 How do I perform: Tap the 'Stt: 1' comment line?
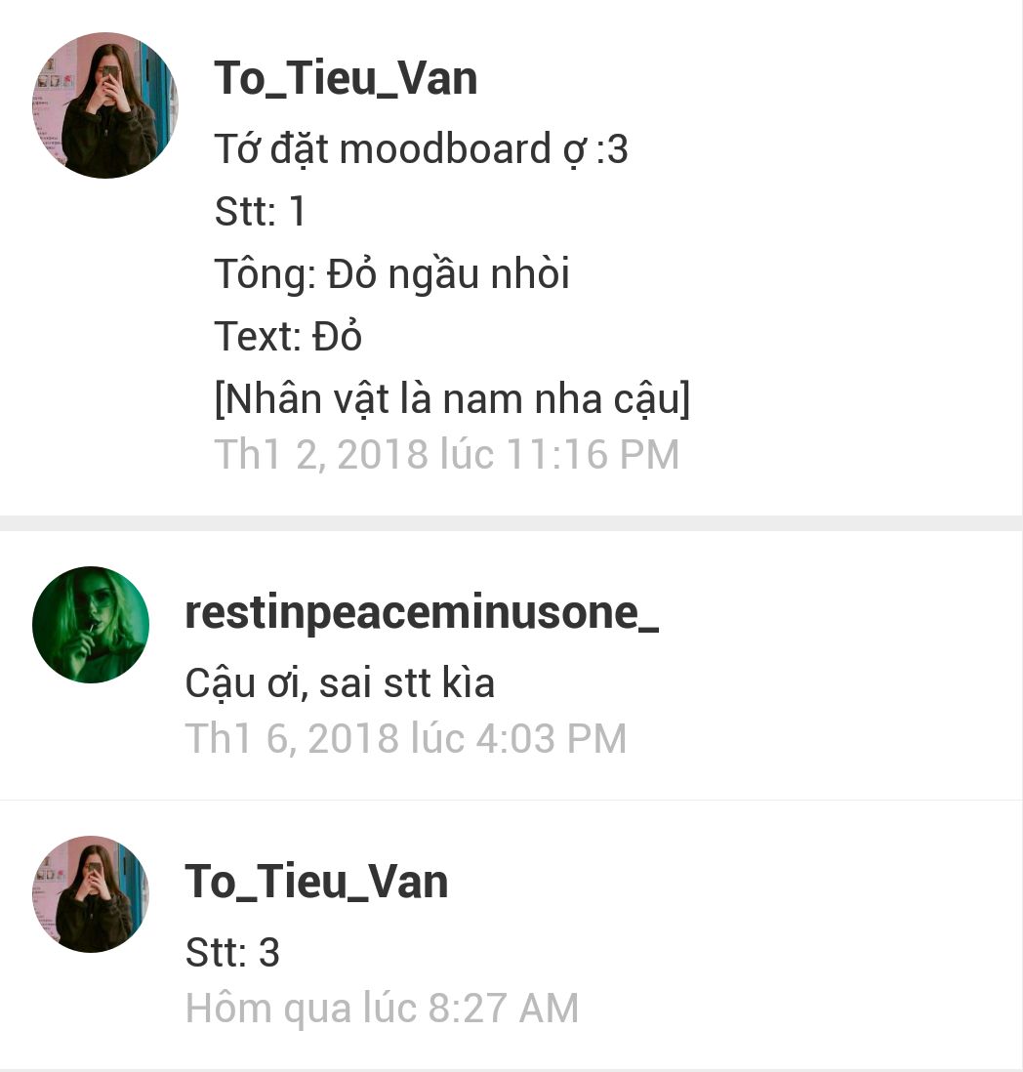(x=260, y=211)
